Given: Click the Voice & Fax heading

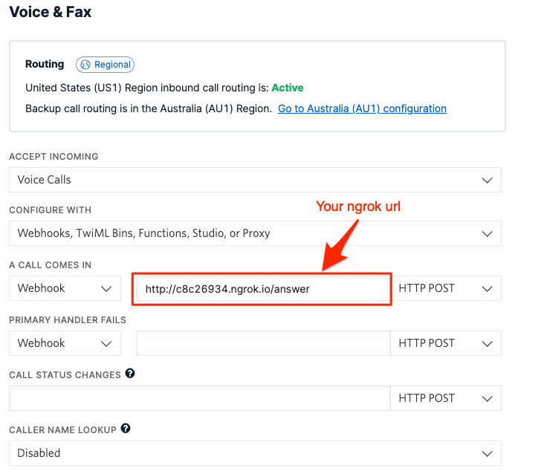Looking at the screenshot, I should (51, 12).
